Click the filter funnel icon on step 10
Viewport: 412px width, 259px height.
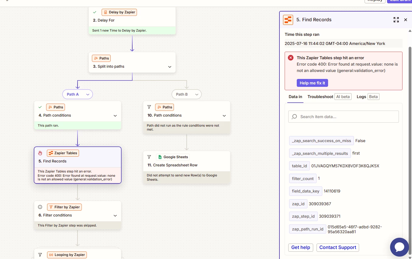pos(149,107)
